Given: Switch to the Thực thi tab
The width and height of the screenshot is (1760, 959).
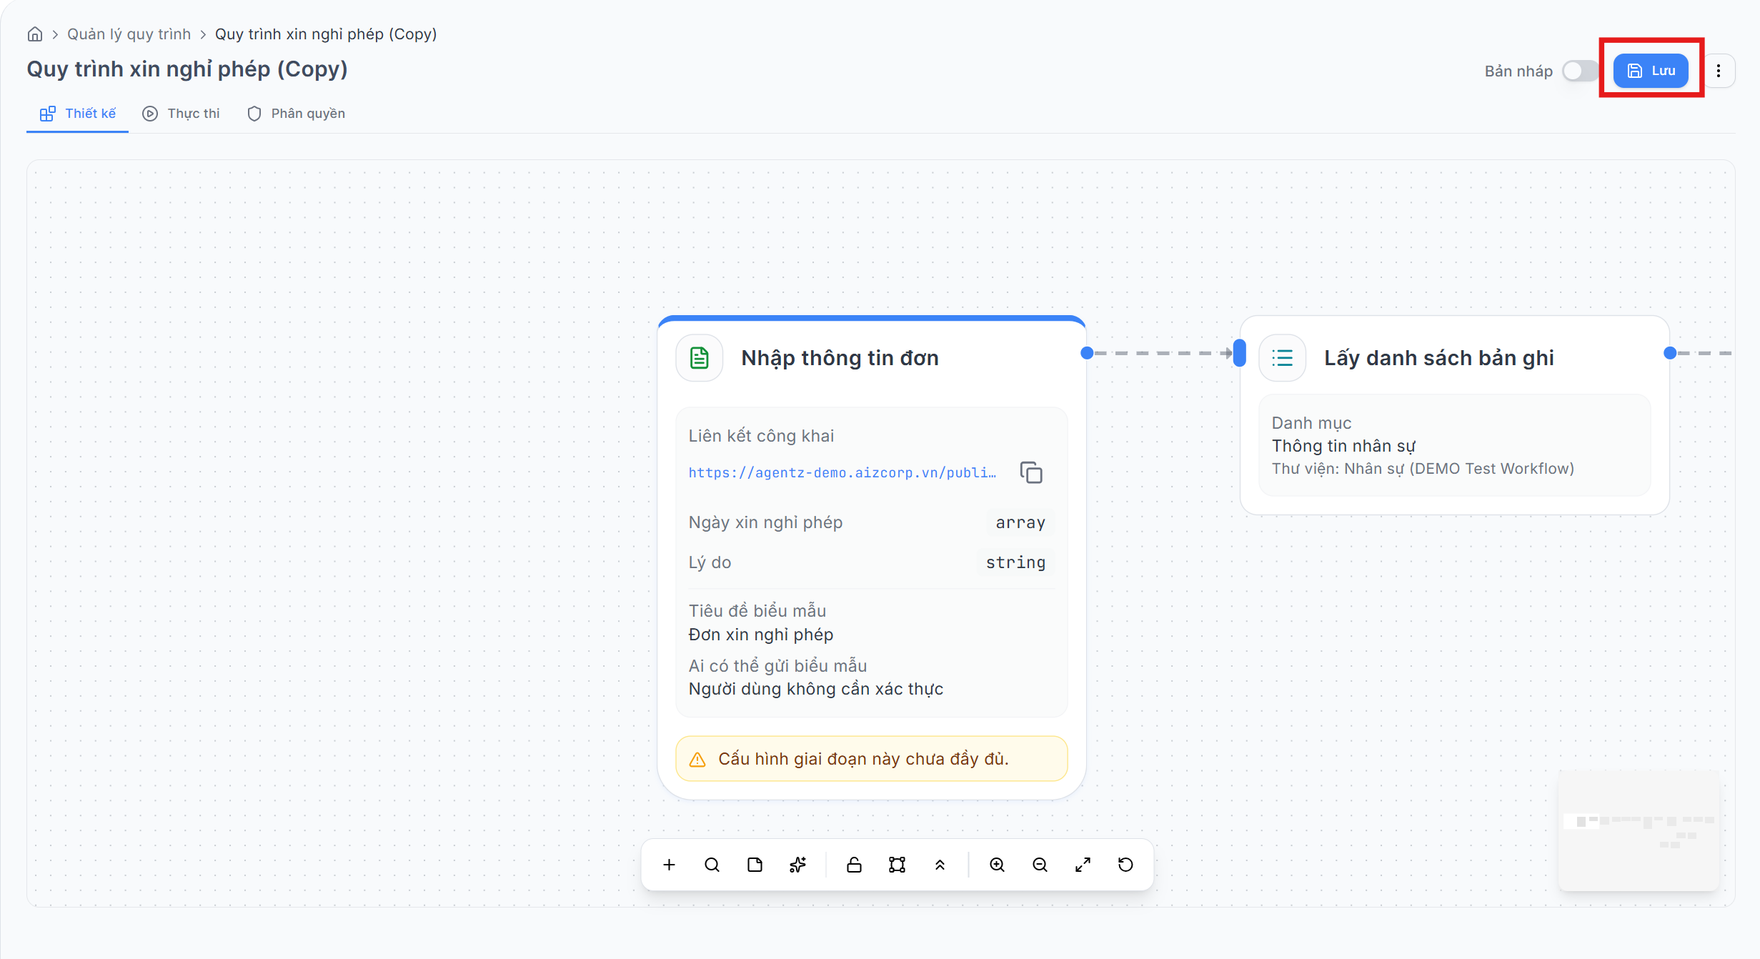Looking at the screenshot, I should [x=181, y=114].
